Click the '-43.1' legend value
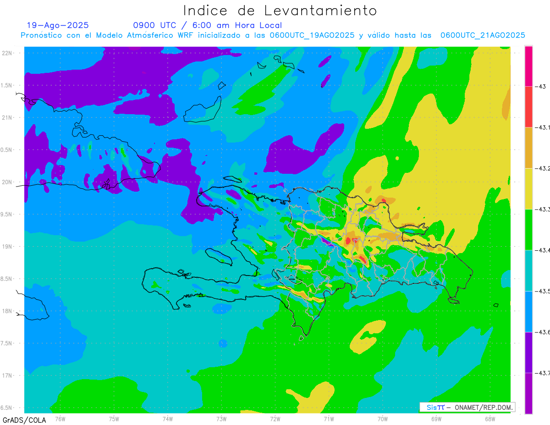550x425 pixels. (x=542, y=127)
